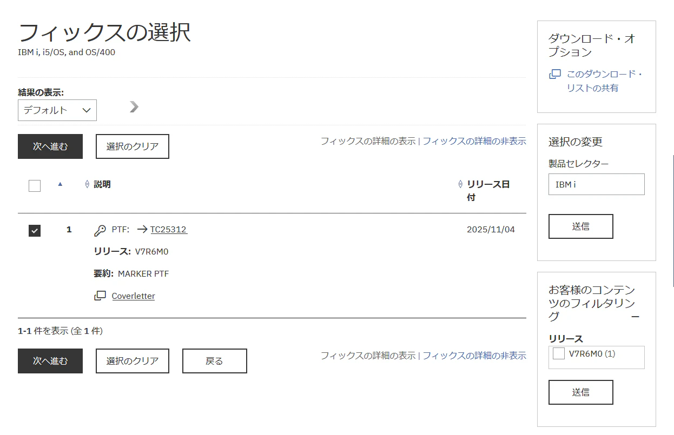Click the row number 1 cell
This screenshot has width=674, height=435.
tap(69, 230)
